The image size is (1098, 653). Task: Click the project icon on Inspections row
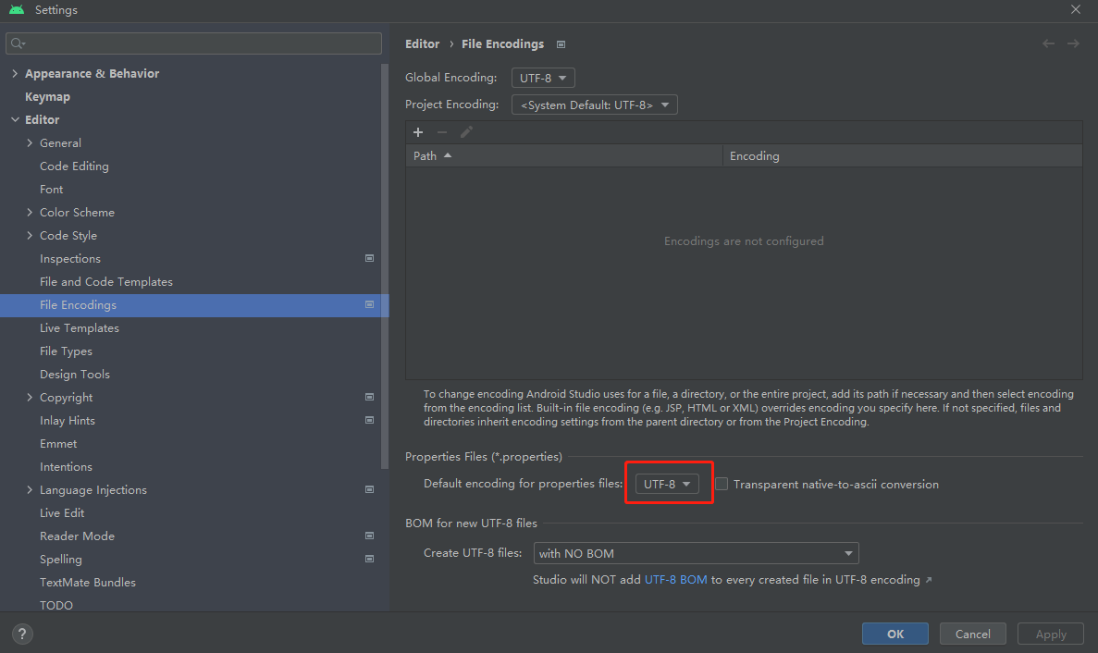point(370,258)
